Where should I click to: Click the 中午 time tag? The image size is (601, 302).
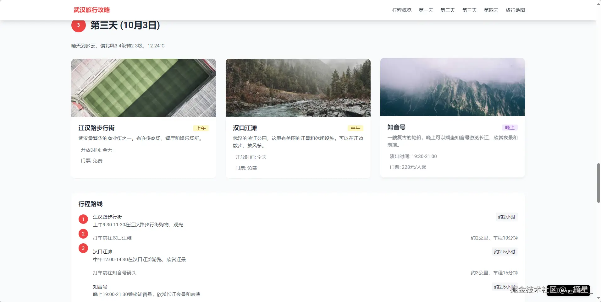356,128
